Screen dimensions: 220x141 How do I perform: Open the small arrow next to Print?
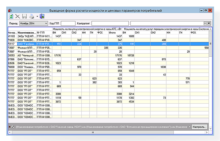point(37,16)
